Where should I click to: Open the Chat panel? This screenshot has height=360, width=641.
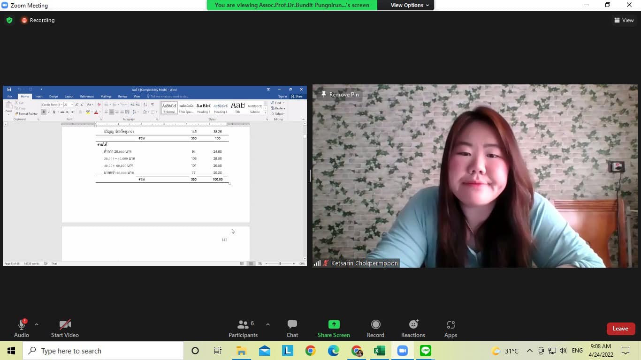pyautogui.click(x=292, y=324)
